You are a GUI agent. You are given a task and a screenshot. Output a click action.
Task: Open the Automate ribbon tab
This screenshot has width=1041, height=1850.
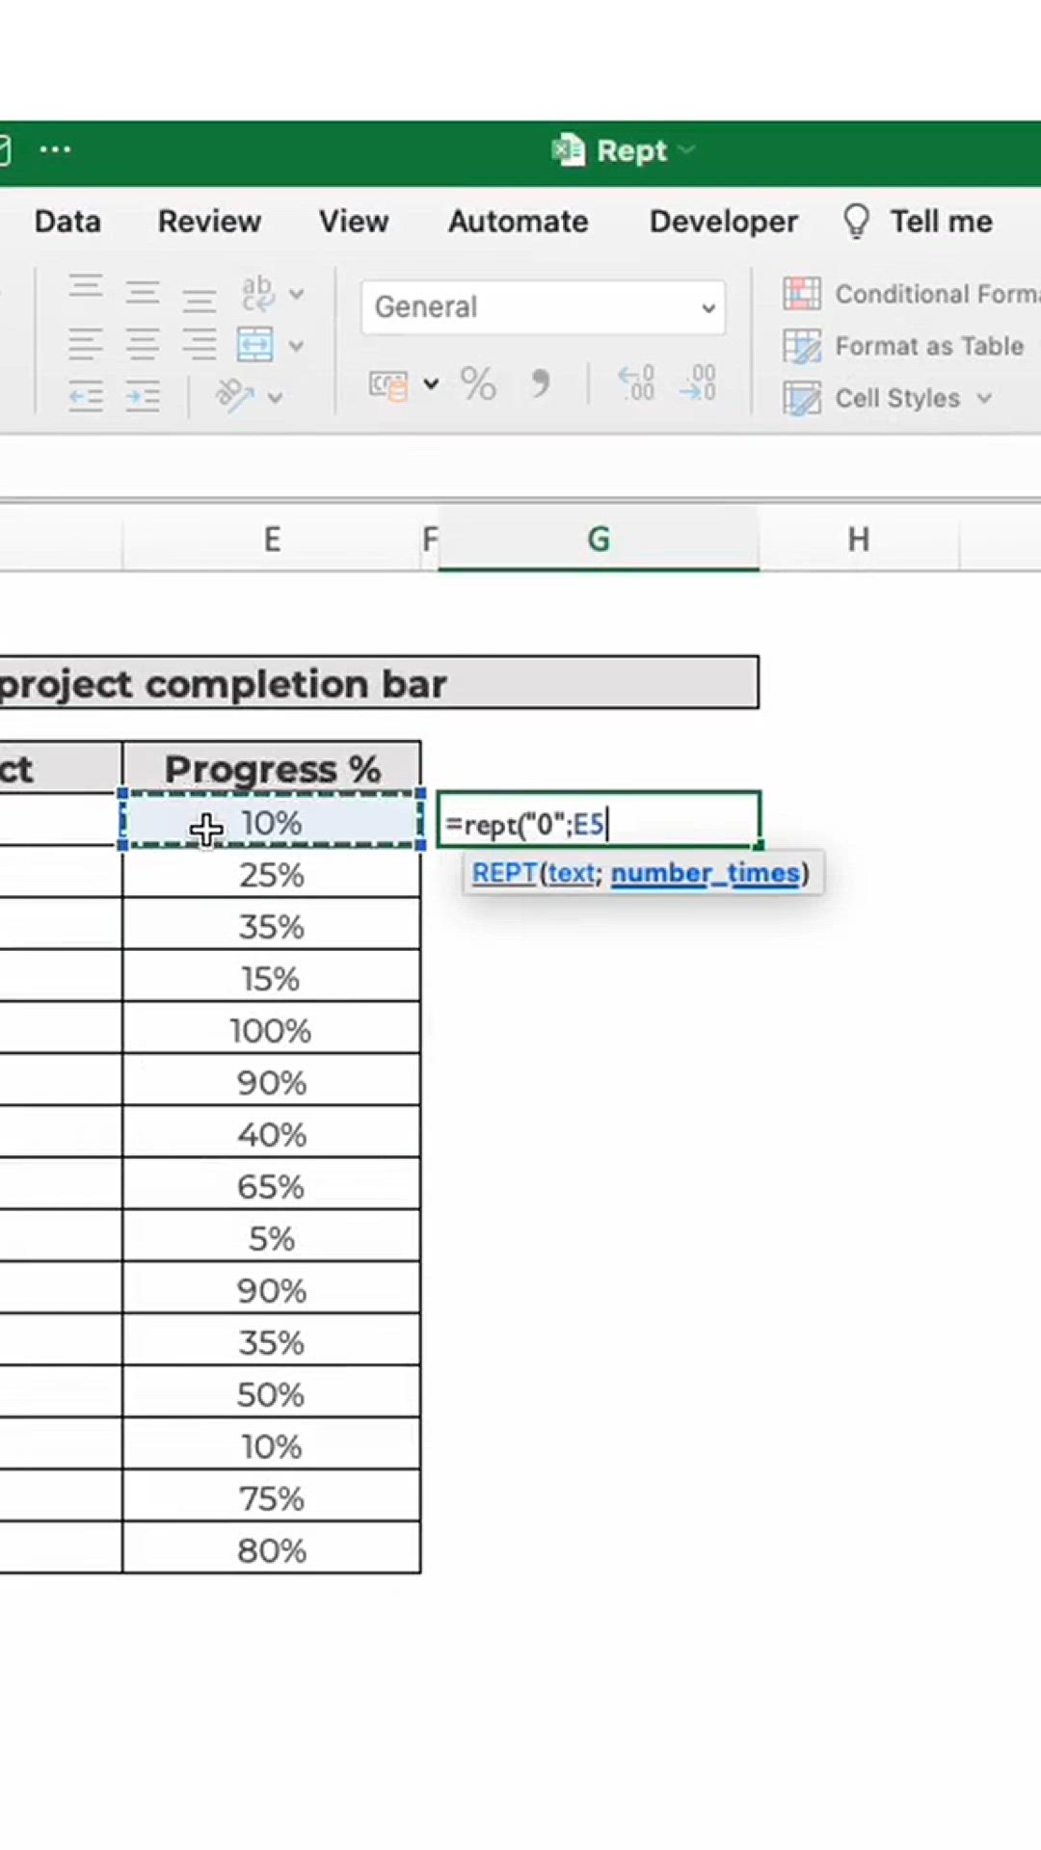pyautogui.click(x=518, y=222)
